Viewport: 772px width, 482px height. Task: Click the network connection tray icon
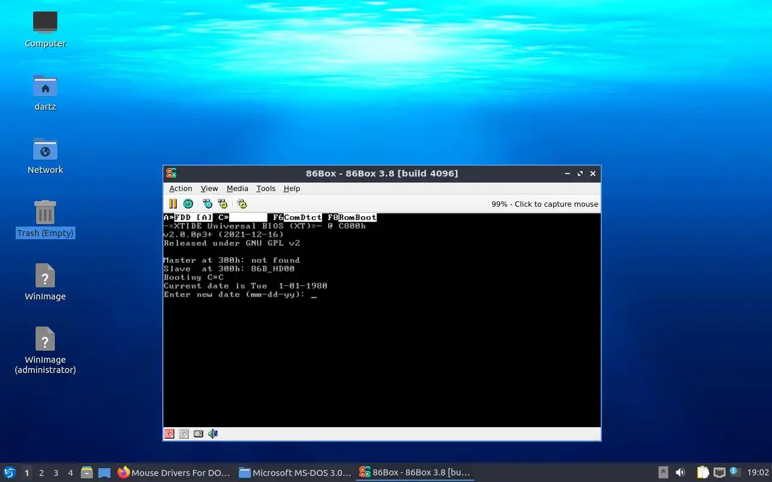719,473
